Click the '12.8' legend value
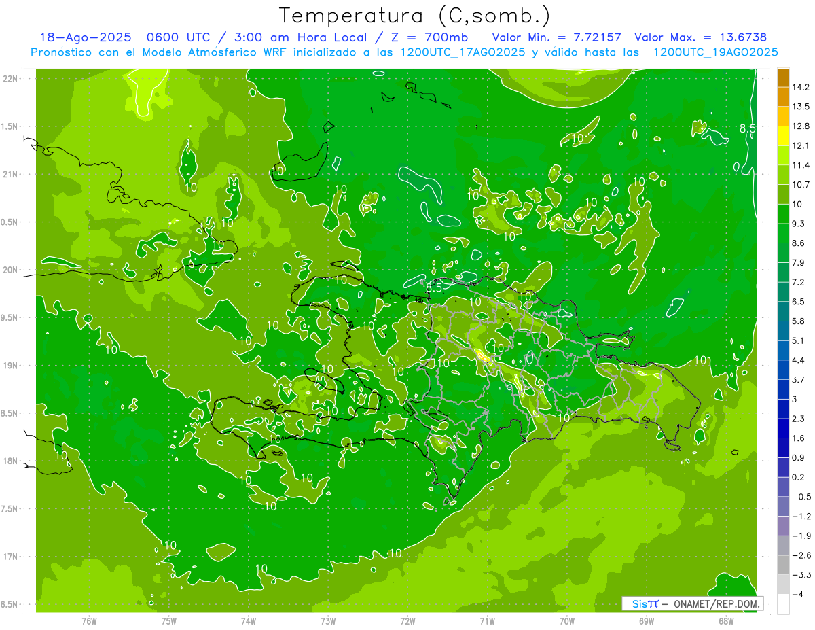 801,126
